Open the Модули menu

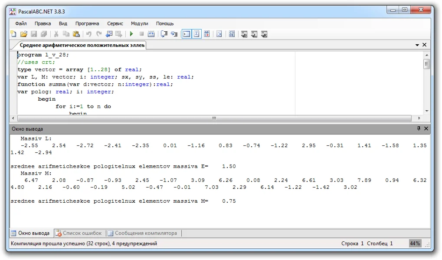(x=139, y=23)
